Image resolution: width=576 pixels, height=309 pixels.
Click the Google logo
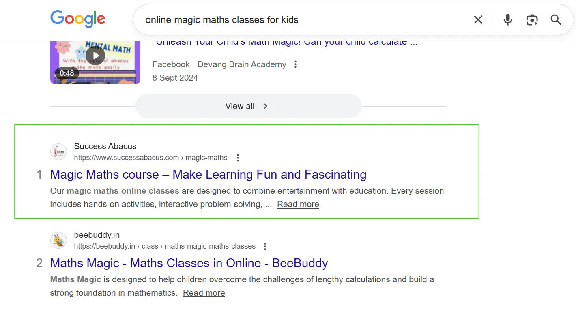point(77,19)
